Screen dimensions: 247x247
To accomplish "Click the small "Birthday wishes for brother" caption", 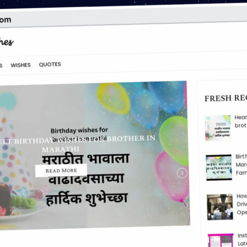I will click(79, 134).
